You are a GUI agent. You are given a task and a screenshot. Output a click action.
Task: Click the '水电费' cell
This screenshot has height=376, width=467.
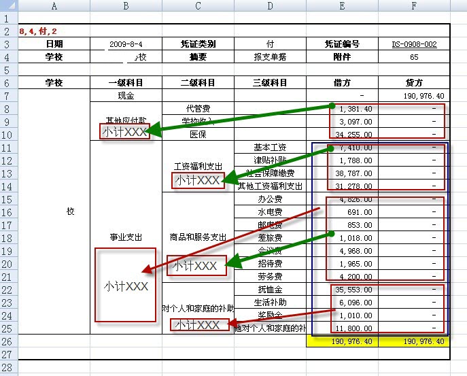270,212
